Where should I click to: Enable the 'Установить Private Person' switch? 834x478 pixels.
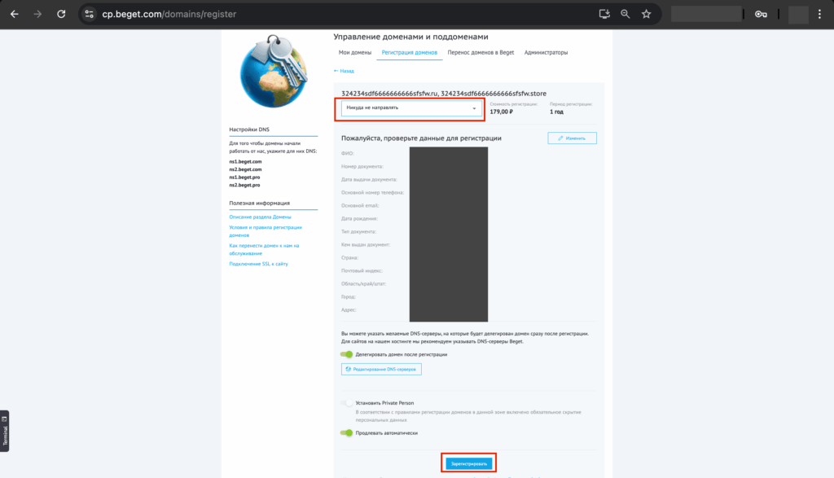click(348, 402)
